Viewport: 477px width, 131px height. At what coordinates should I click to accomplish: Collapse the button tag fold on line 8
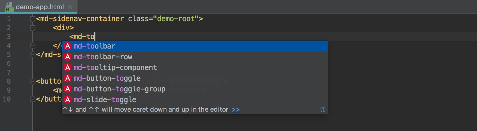point(32,82)
